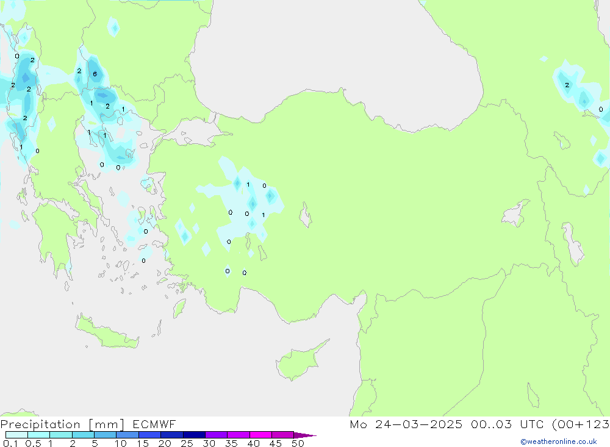Click the 10–15 mm legend color swatch
The image size is (610, 447).
click(x=127, y=435)
